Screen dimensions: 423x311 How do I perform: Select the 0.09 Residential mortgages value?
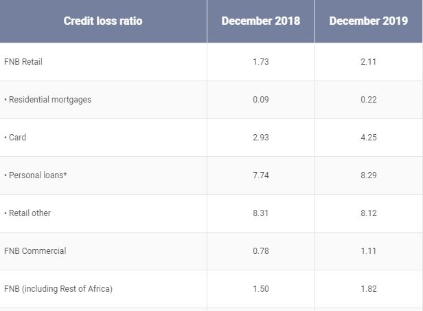(261, 100)
